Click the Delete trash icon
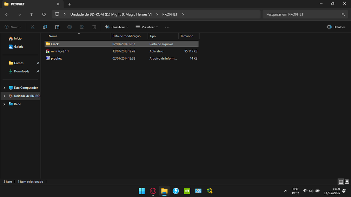The height and width of the screenshot is (197, 351). click(x=94, y=27)
